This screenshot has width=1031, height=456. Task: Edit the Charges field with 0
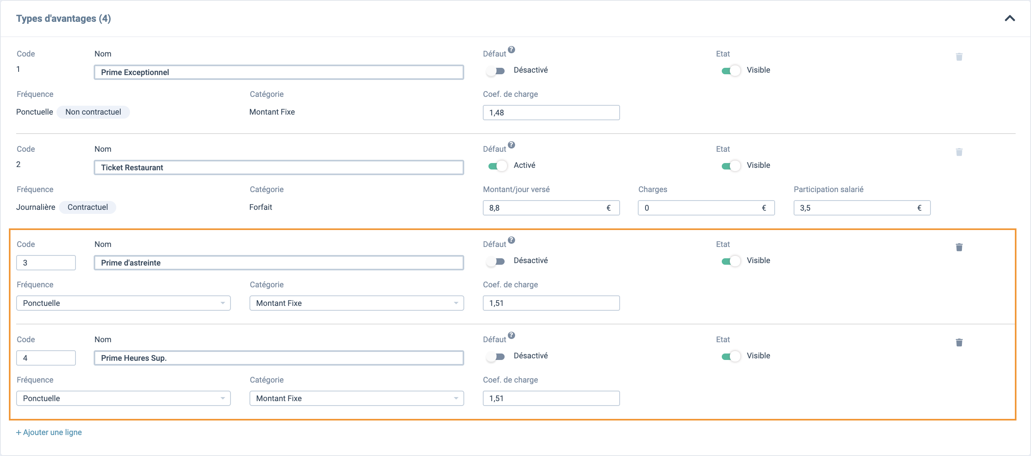[x=706, y=208]
